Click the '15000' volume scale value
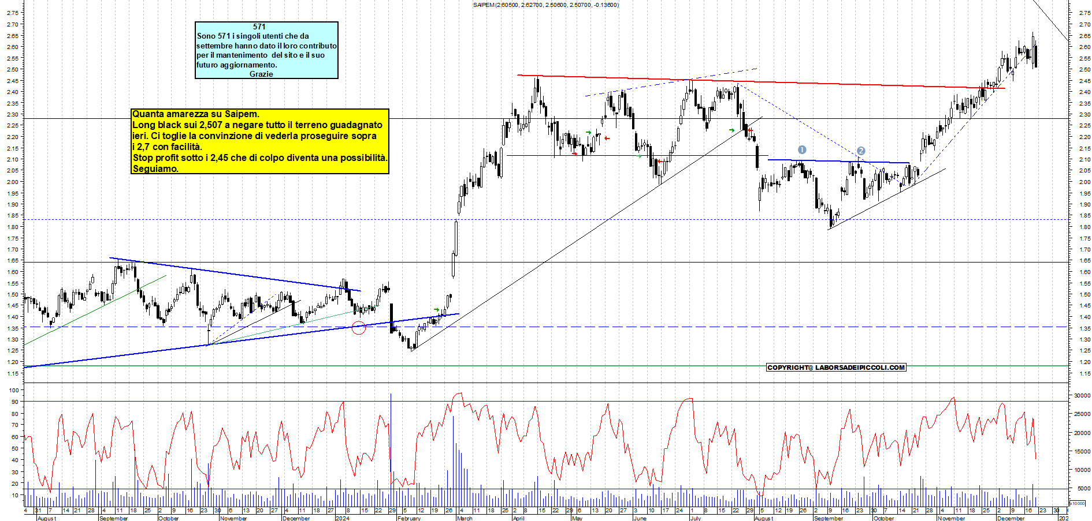The image size is (1092, 521). (1082, 451)
